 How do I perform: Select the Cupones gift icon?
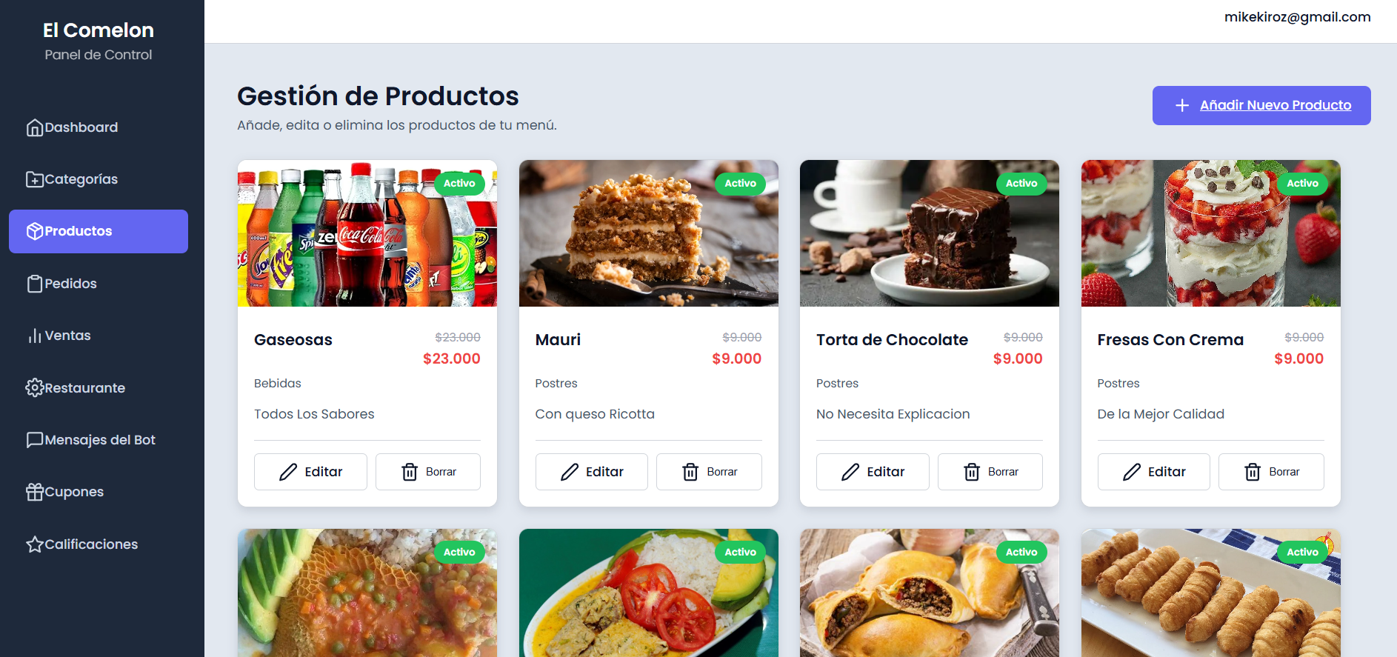pos(35,492)
